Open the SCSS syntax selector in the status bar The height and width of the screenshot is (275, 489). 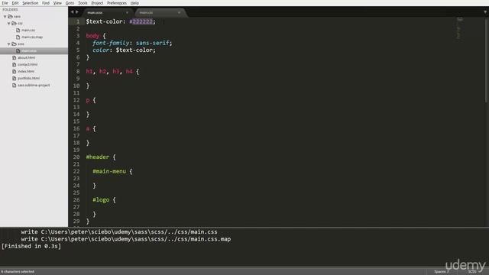pos(472,272)
